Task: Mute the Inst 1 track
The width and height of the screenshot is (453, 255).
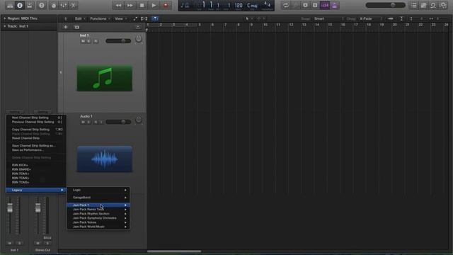Action: point(84,41)
